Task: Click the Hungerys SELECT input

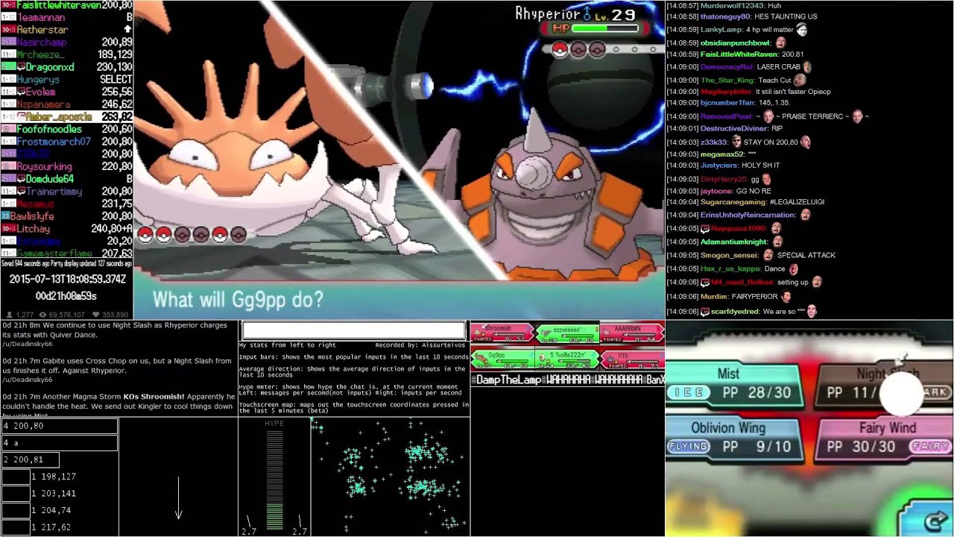Action: pyautogui.click(x=116, y=79)
